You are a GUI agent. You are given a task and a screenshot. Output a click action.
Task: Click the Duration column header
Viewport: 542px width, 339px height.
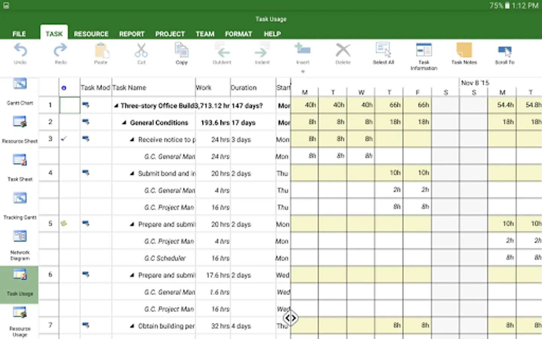(x=253, y=87)
